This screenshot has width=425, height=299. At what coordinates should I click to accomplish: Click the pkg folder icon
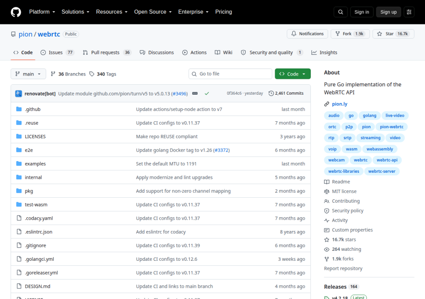click(19, 191)
